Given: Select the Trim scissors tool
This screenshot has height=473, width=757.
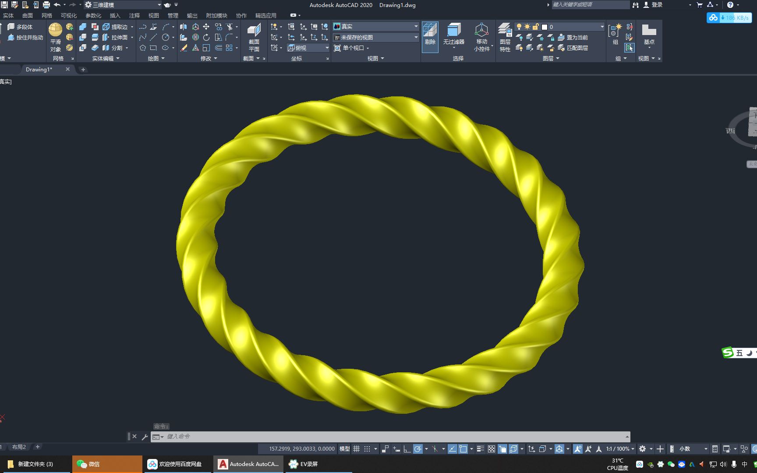Looking at the screenshot, I should click(229, 27).
